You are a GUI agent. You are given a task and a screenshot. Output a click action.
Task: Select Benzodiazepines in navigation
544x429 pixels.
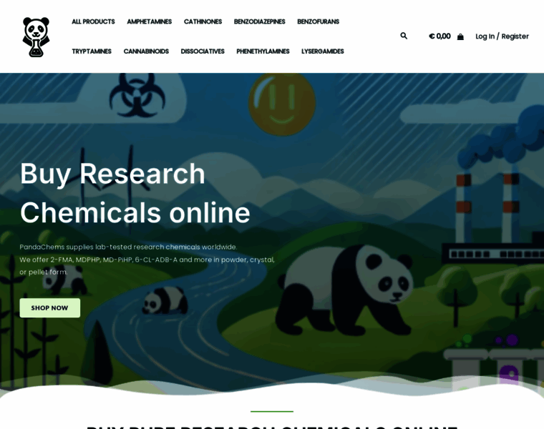[260, 21]
